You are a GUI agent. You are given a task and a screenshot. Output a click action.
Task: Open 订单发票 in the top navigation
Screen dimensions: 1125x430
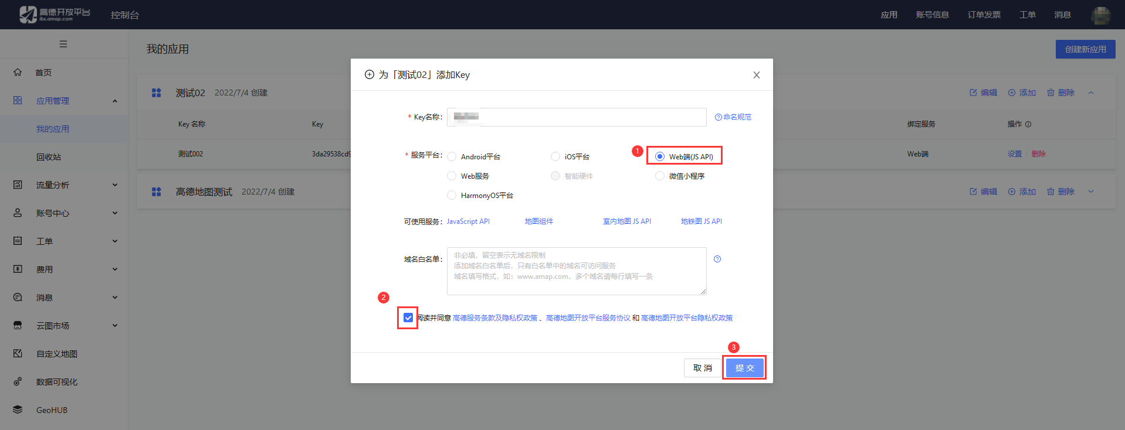click(x=984, y=15)
